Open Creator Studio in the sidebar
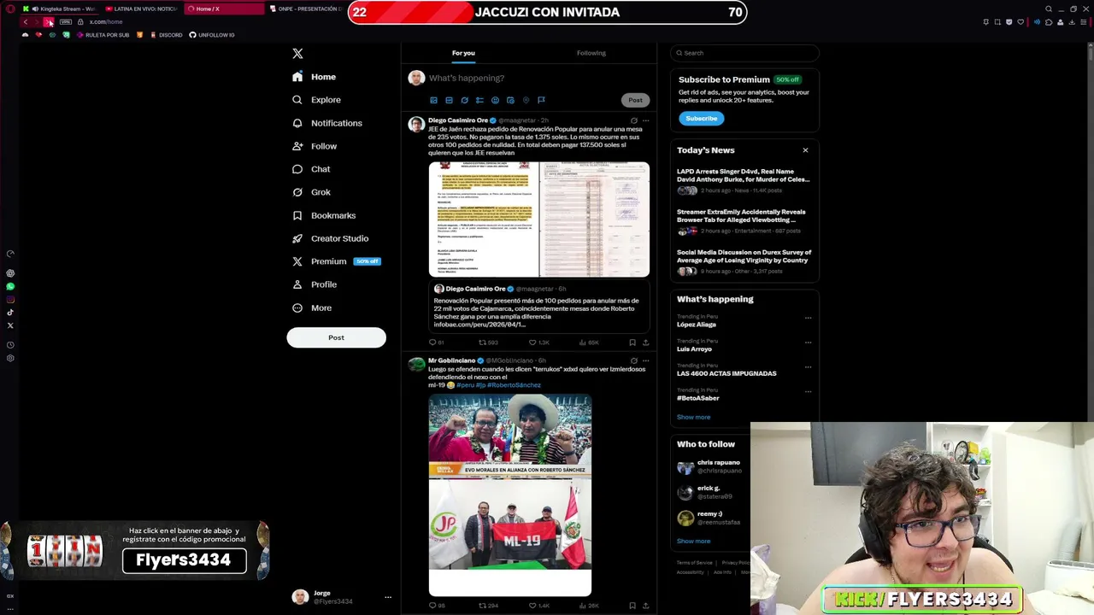 [x=330, y=238]
